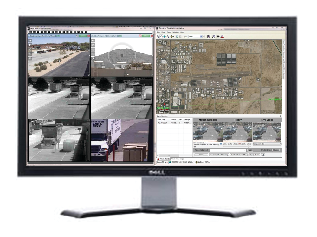Viewport: 317px width, 237px height.
Task: Click the F button on Pelco camera
Action: click(x=93, y=45)
